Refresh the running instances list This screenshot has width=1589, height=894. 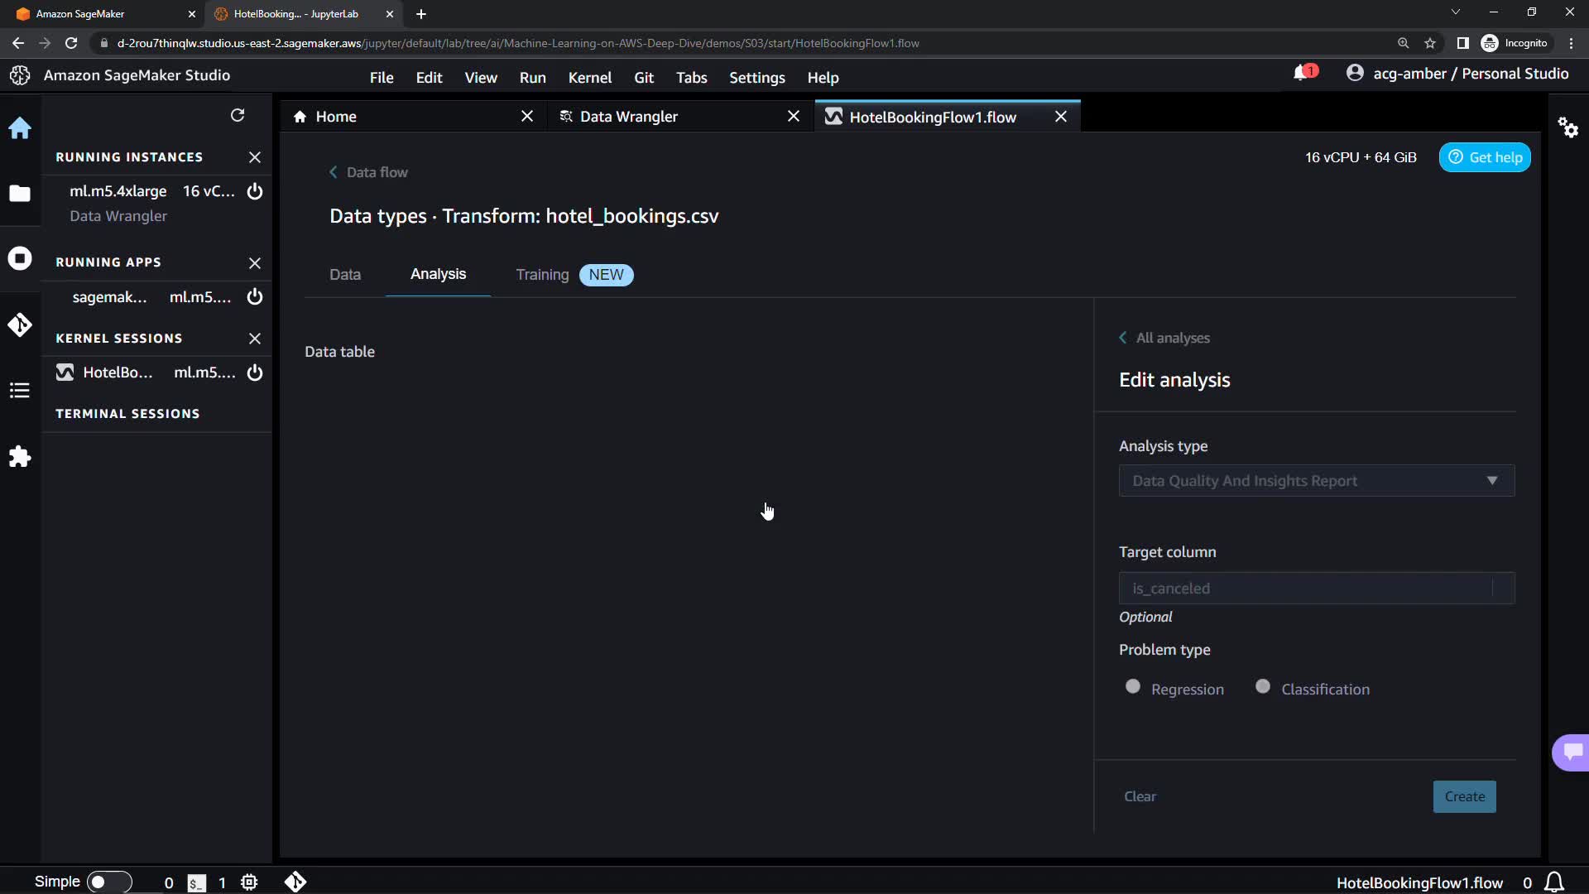coord(238,115)
